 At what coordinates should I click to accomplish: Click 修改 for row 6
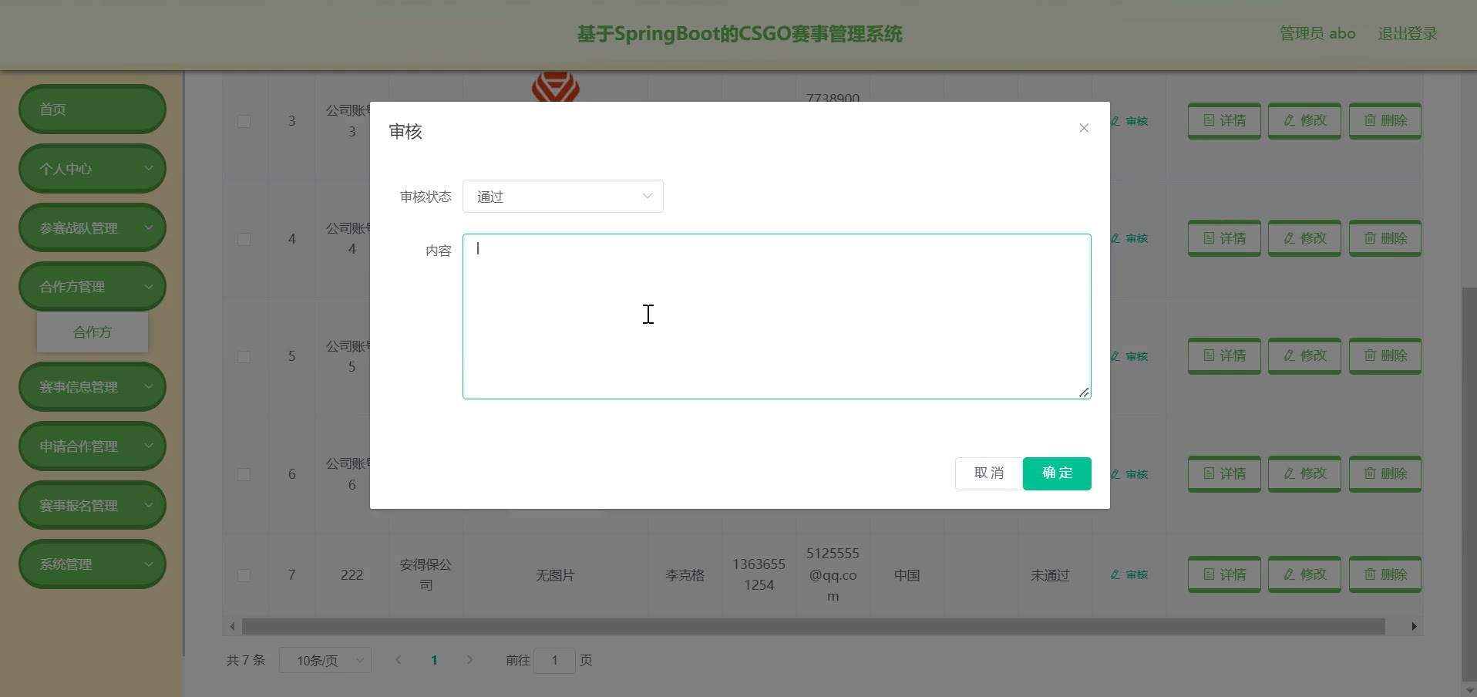click(x=1304, y=474)
